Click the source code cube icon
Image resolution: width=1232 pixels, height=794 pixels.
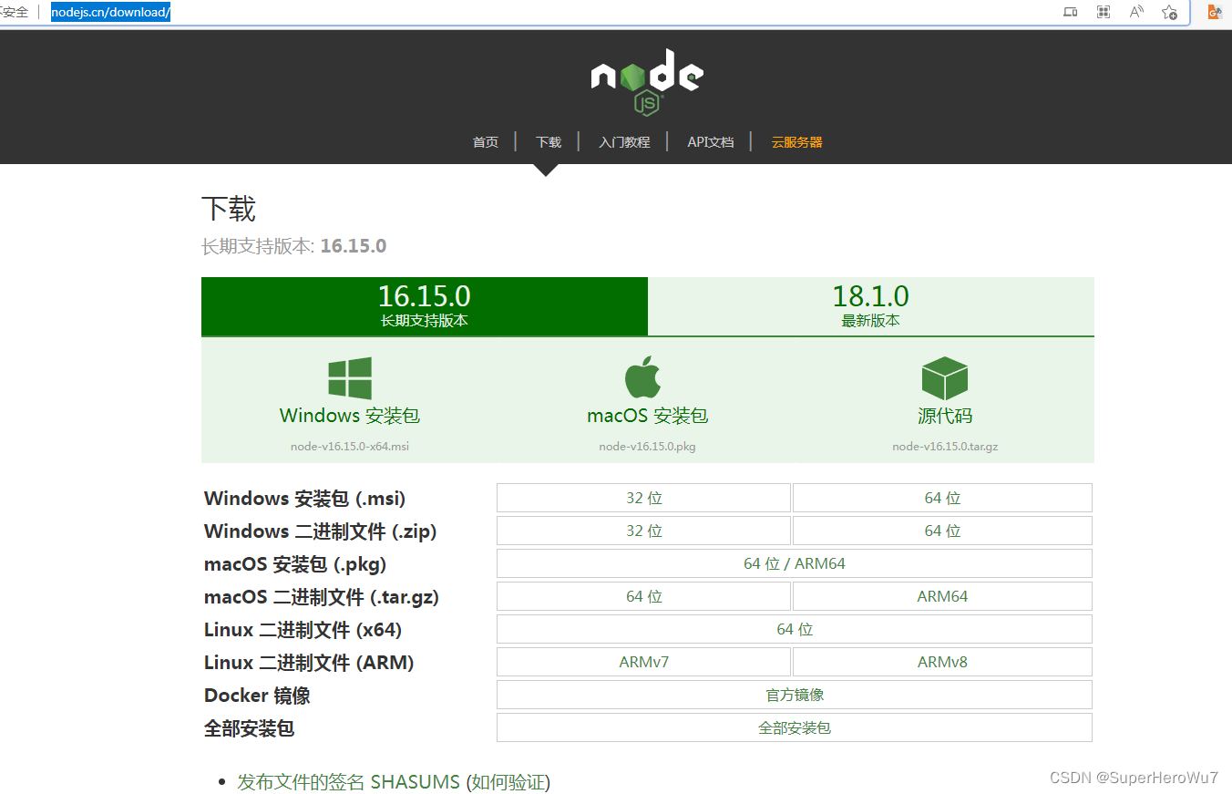coord(944,378)
